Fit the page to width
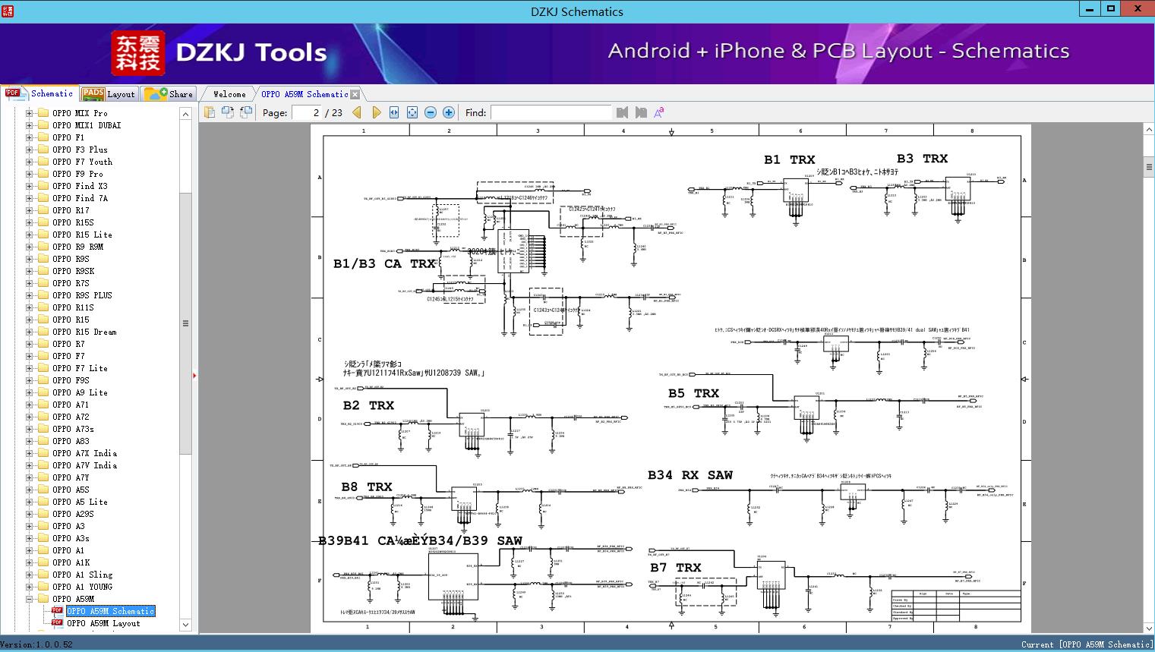 tap(394, 112)
